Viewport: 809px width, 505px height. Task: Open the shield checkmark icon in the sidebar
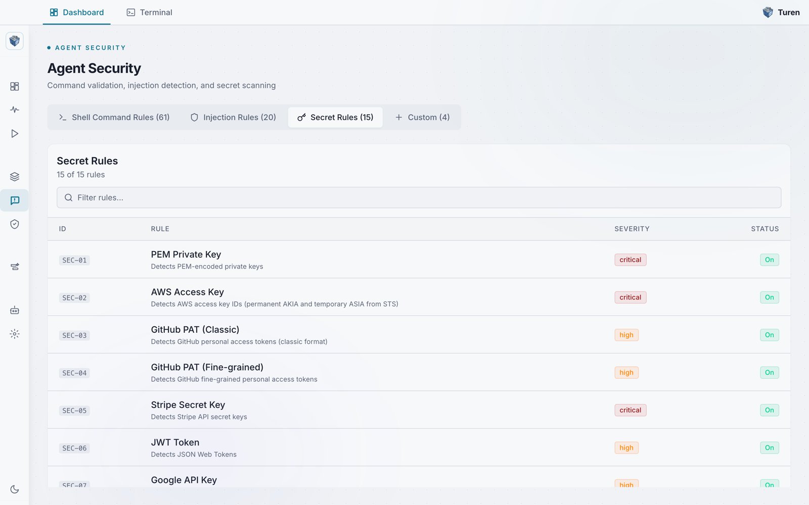[x=15, y=224]
